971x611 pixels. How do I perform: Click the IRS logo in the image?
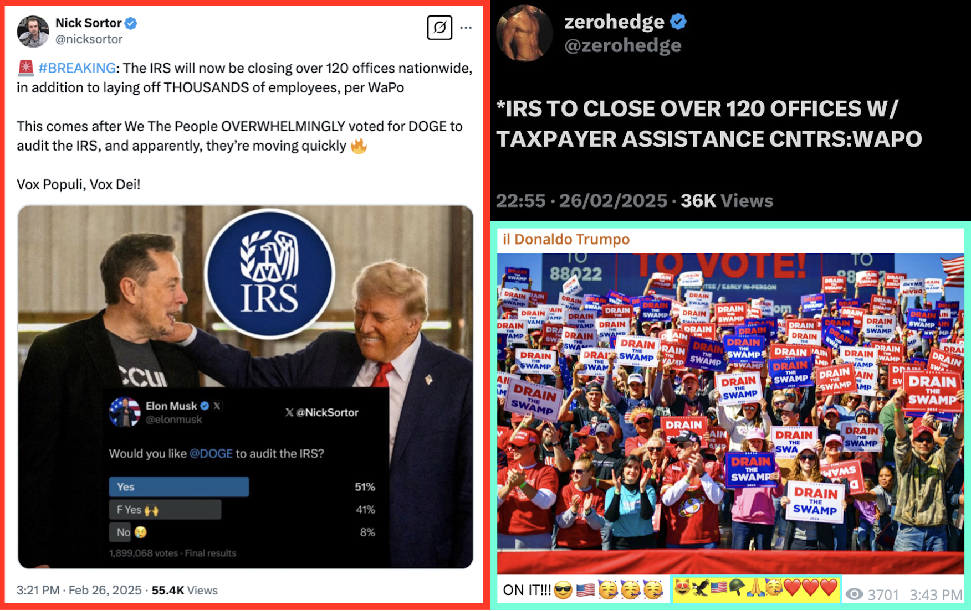[269, 273]
